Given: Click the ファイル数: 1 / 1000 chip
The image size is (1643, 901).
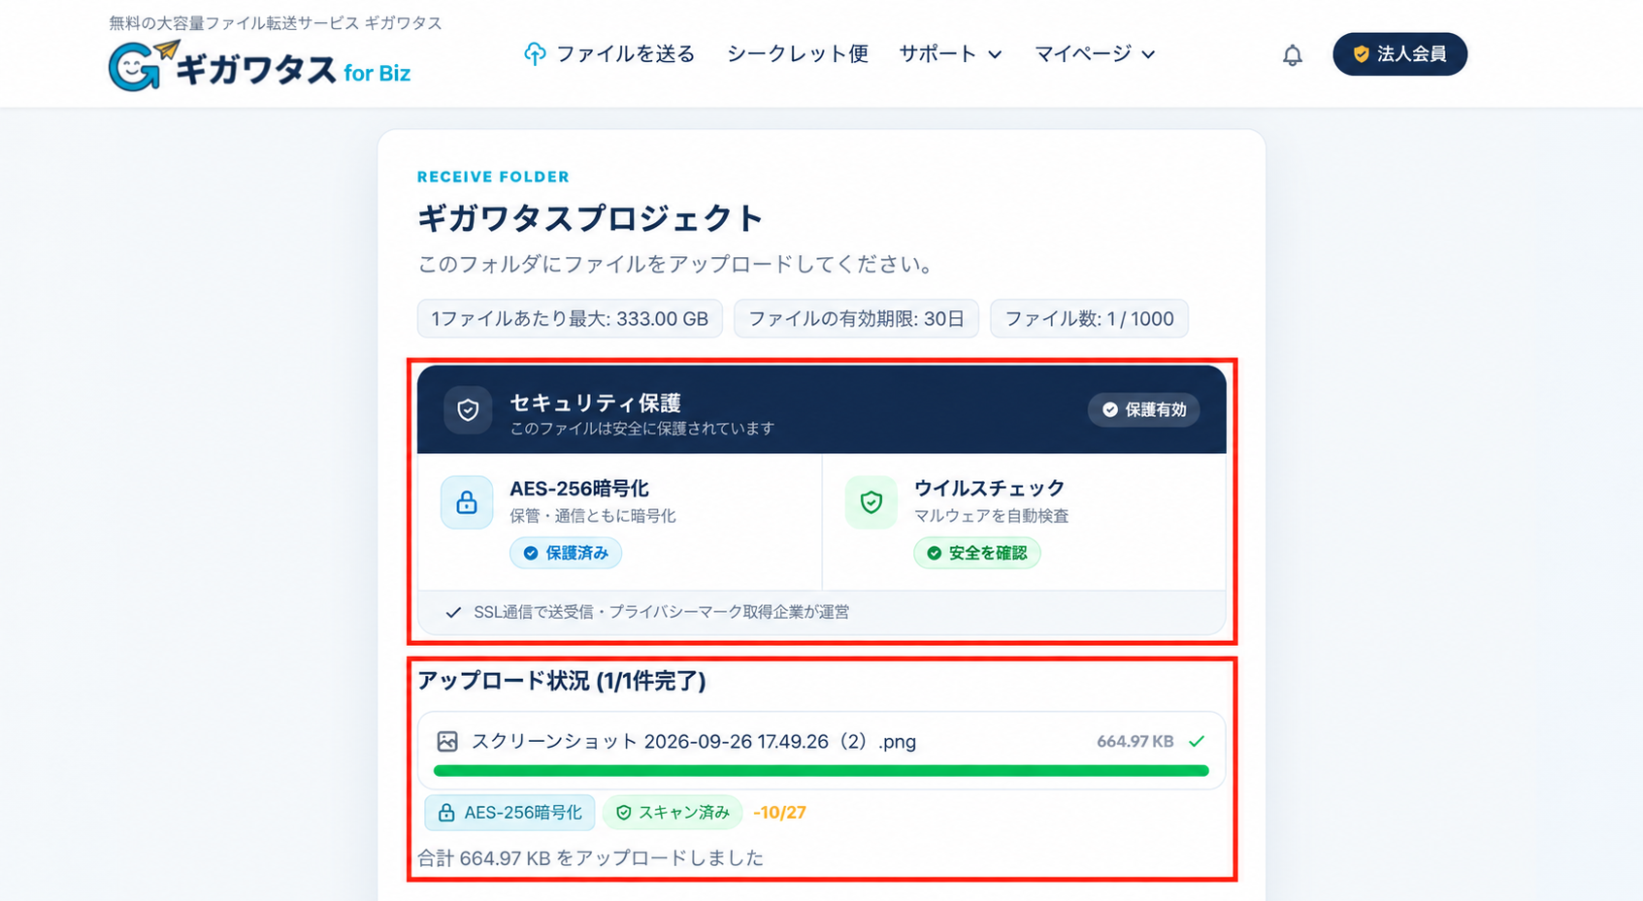Looking at the screenshot, I should pos(1089,319).
